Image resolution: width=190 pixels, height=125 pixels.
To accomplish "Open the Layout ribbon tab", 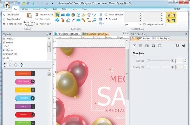I will click(36, 9).
